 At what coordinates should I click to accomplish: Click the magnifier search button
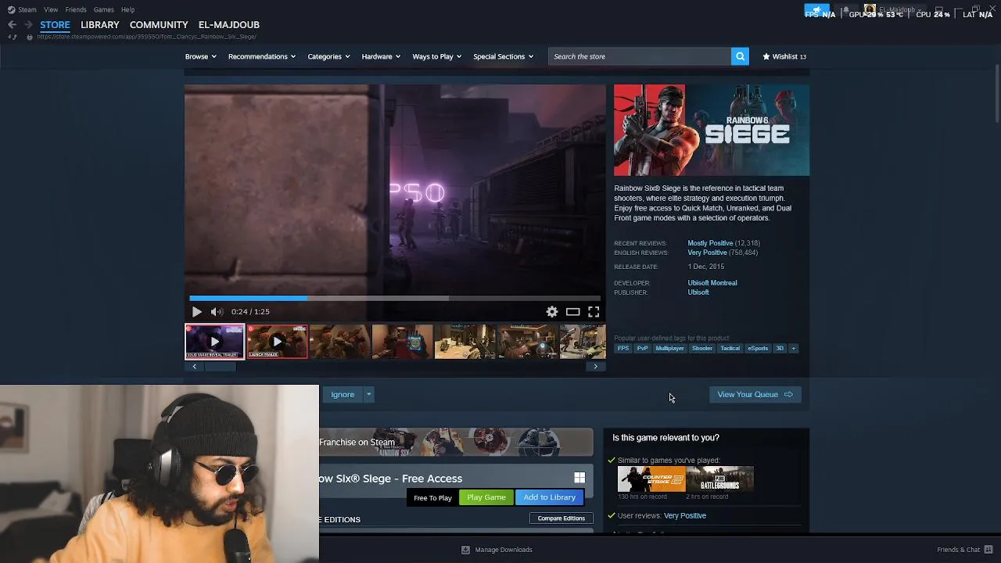(740, 56)
